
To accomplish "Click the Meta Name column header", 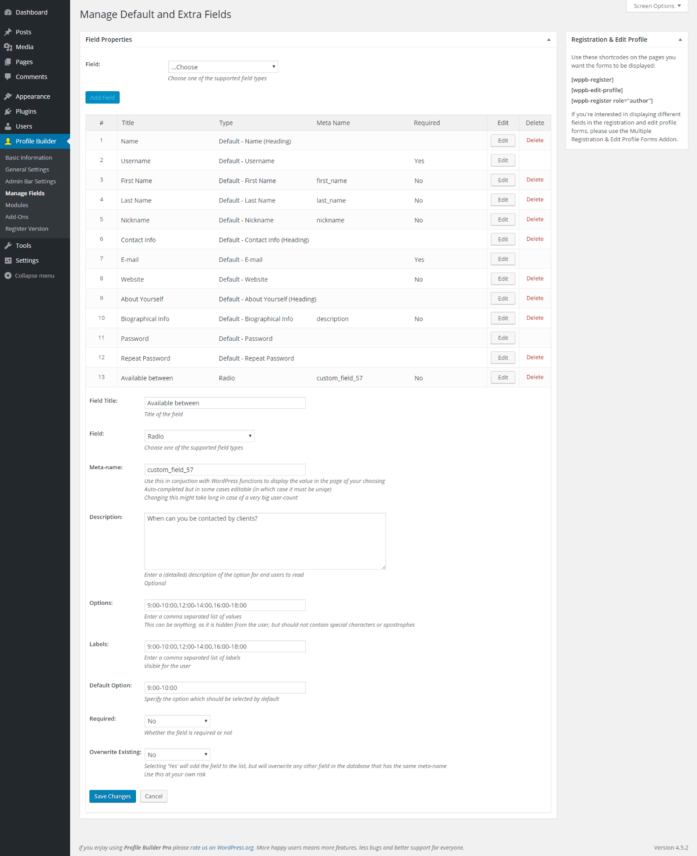I will (333, 123).
